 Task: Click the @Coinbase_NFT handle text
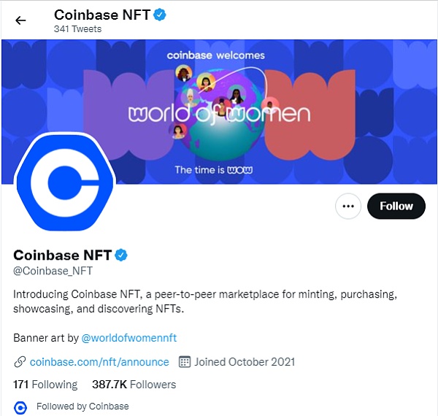[53, 271]
